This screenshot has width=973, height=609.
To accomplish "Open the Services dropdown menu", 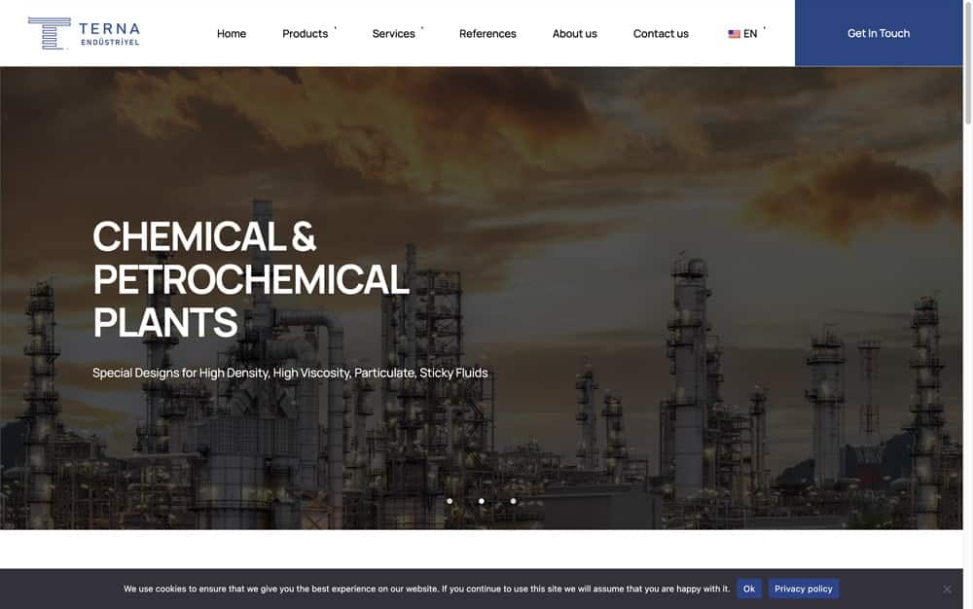I will click(394, 33).
